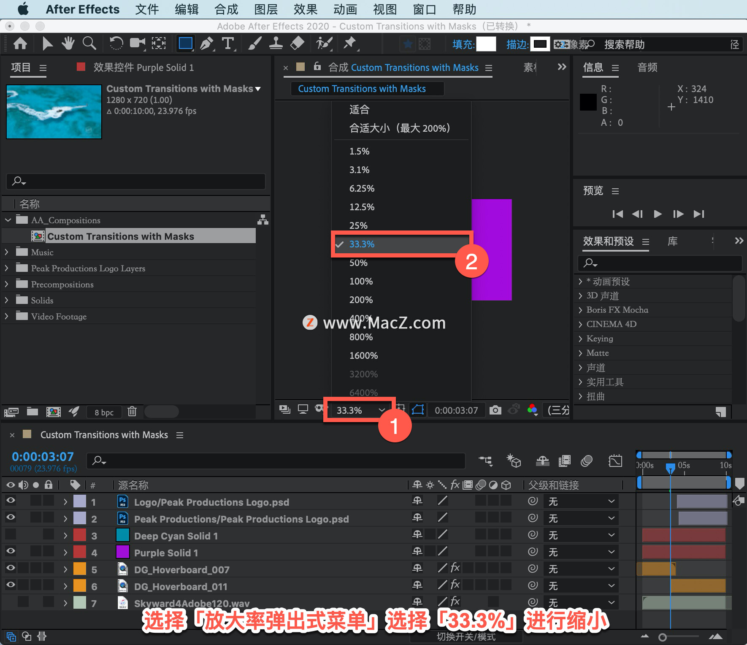Hide the Logo/Peak Productions Logo.psd layer
The height and width of the screenshot is (645, 747).
pos(11,501)
